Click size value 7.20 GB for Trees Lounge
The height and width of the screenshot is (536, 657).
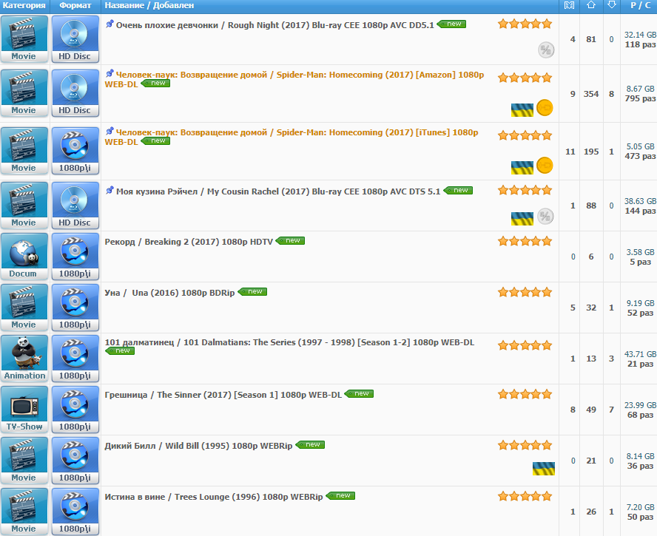[641, 507]
